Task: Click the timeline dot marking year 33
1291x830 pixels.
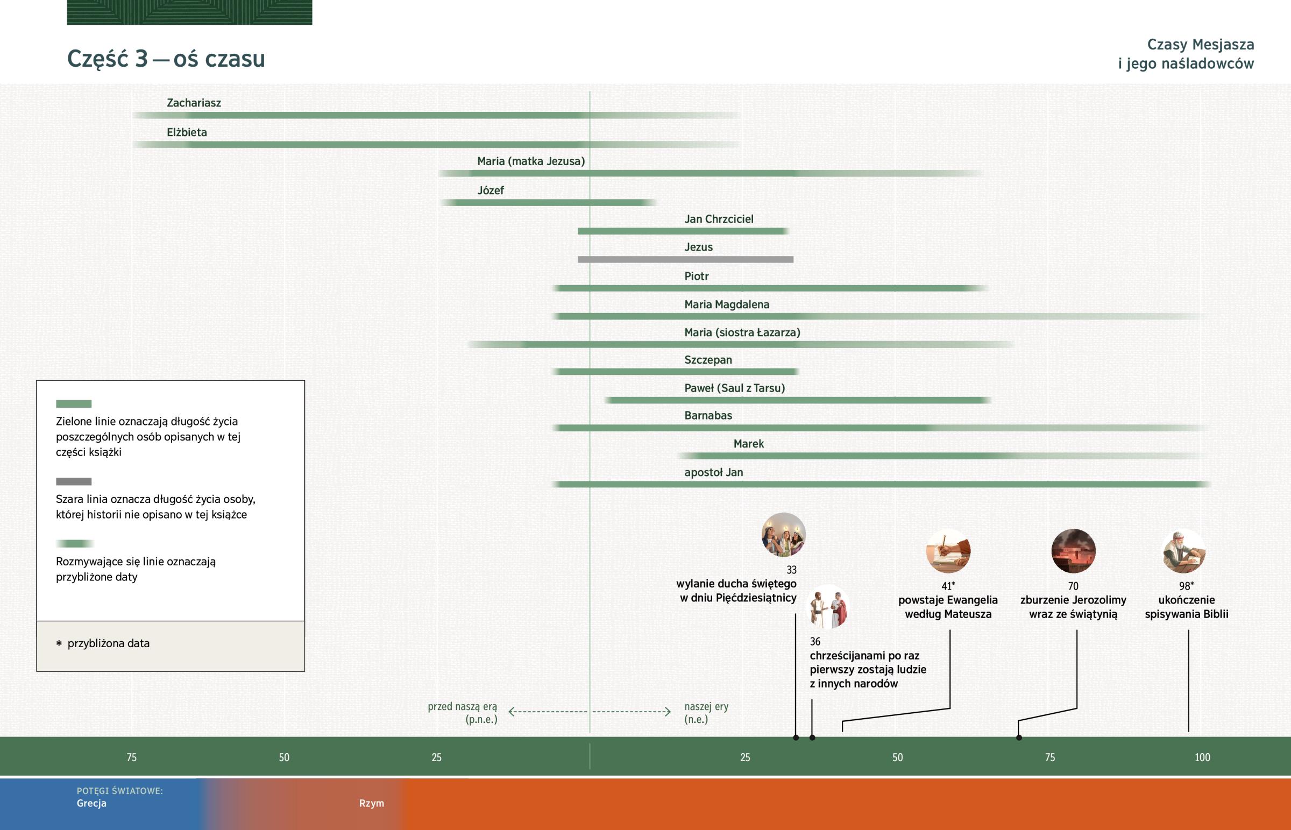Action: pyautogui.click(x=796, y=737)
